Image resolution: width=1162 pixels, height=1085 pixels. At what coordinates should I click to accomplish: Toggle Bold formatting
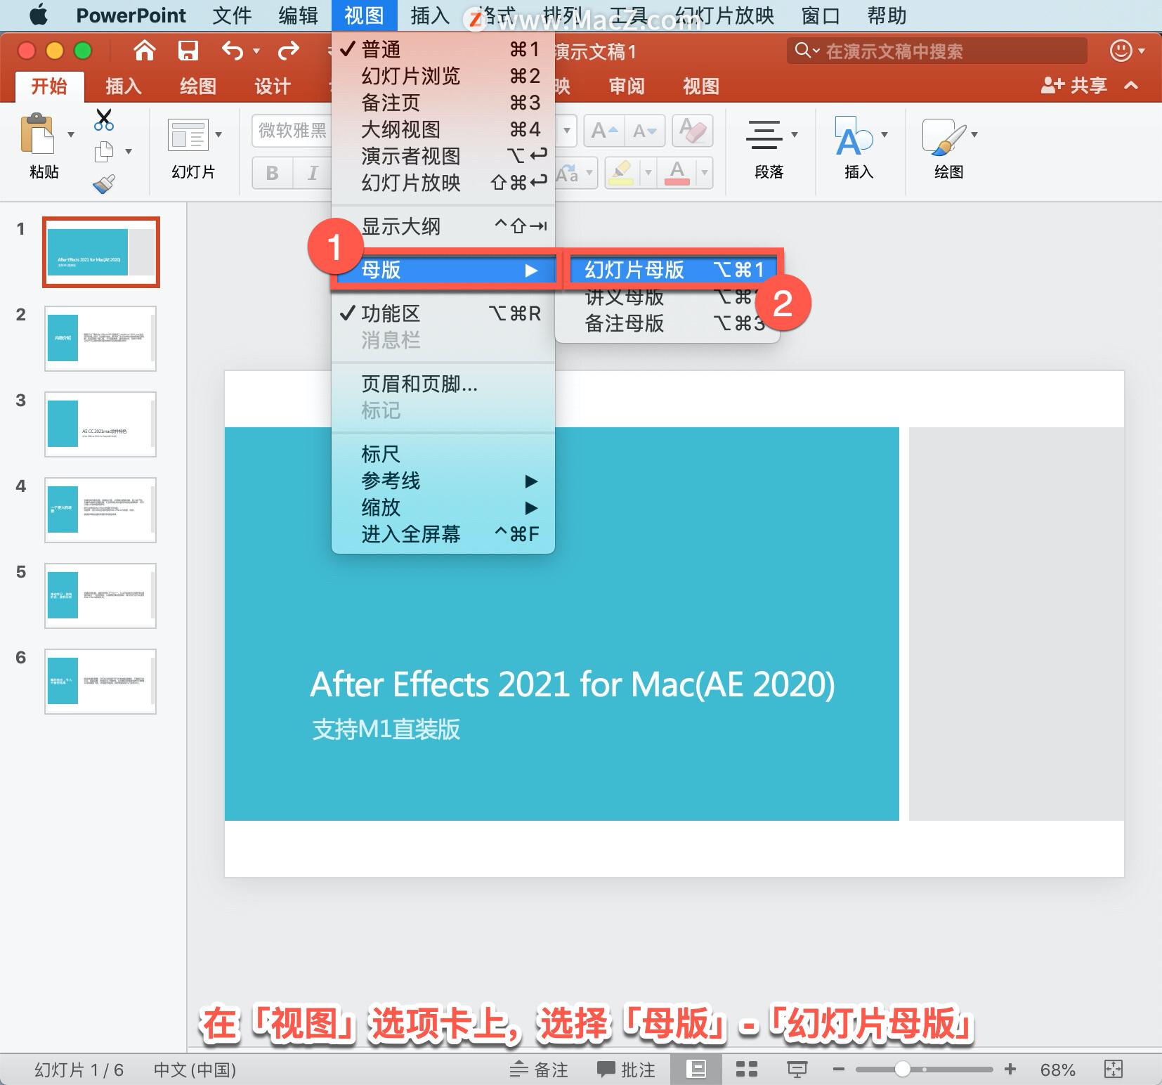[272, 173]
